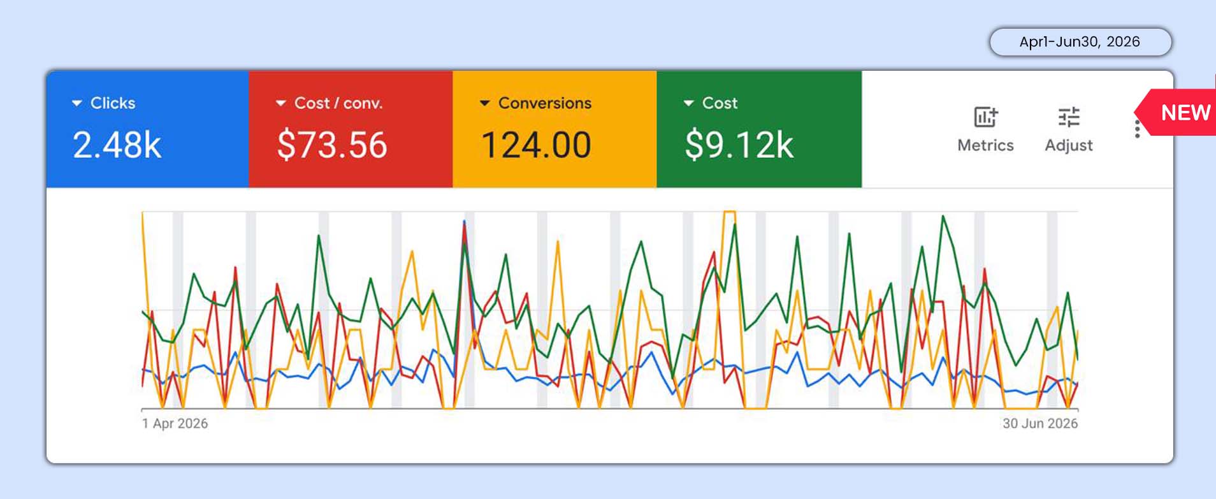Screen dimensions: 1216x499
Task: Click the red NEW ribbon badge
Action: click(x=1178, y=112)
